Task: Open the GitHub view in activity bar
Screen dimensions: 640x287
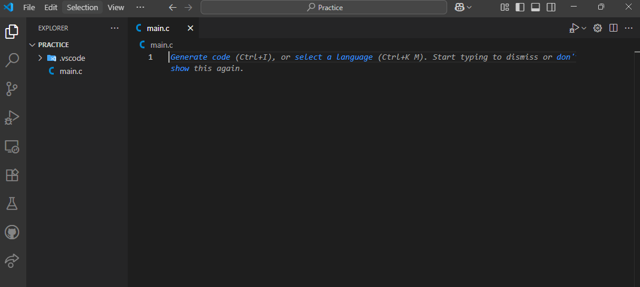Action: [13, 232]
